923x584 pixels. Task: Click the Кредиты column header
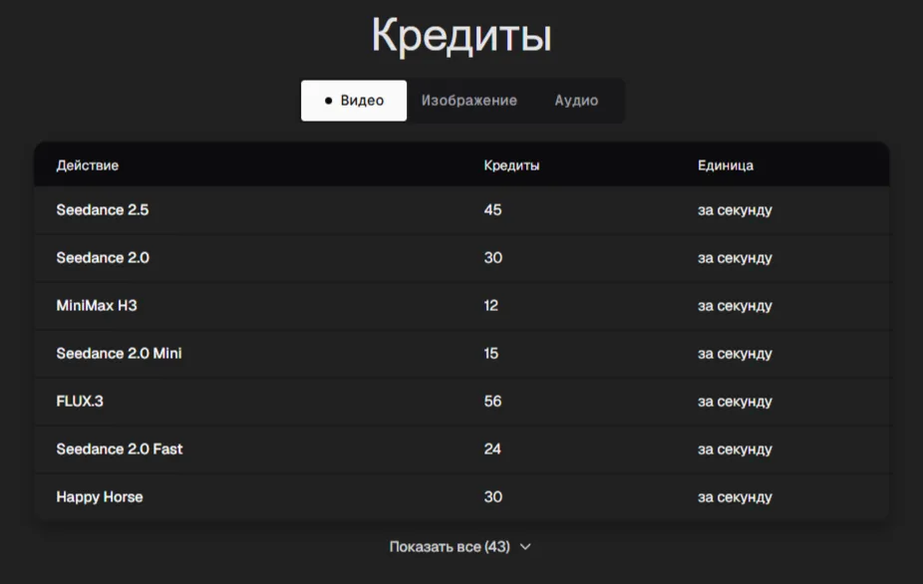511,165
